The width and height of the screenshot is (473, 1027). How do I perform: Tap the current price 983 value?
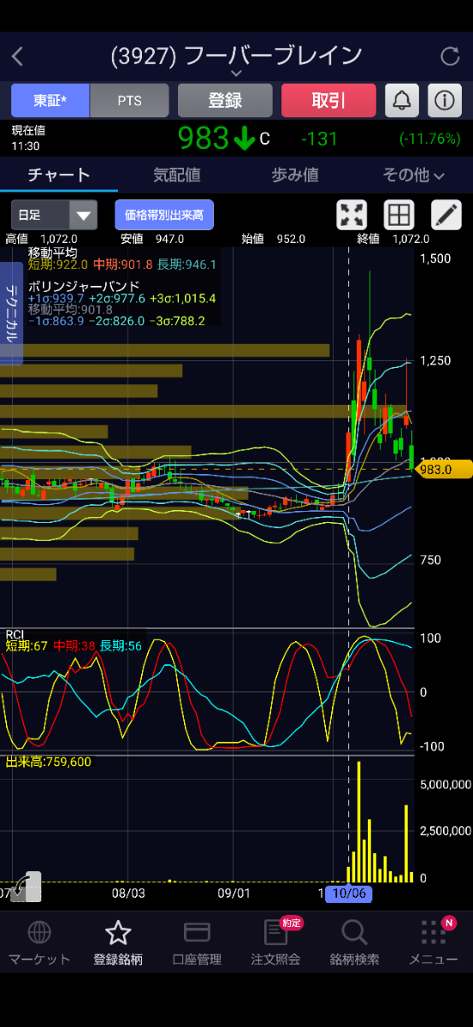[x=204, y=139]
